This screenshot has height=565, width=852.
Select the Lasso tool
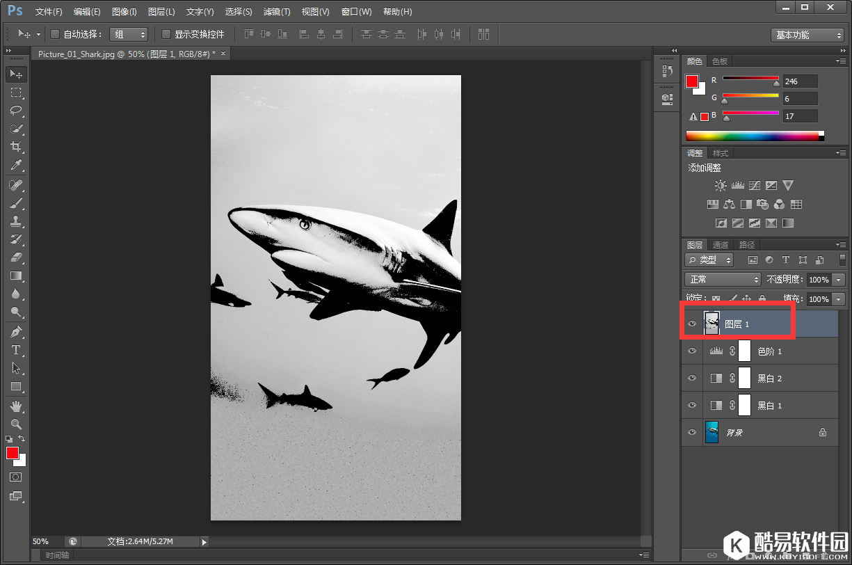pyautogui.click(x=16, y=111)
